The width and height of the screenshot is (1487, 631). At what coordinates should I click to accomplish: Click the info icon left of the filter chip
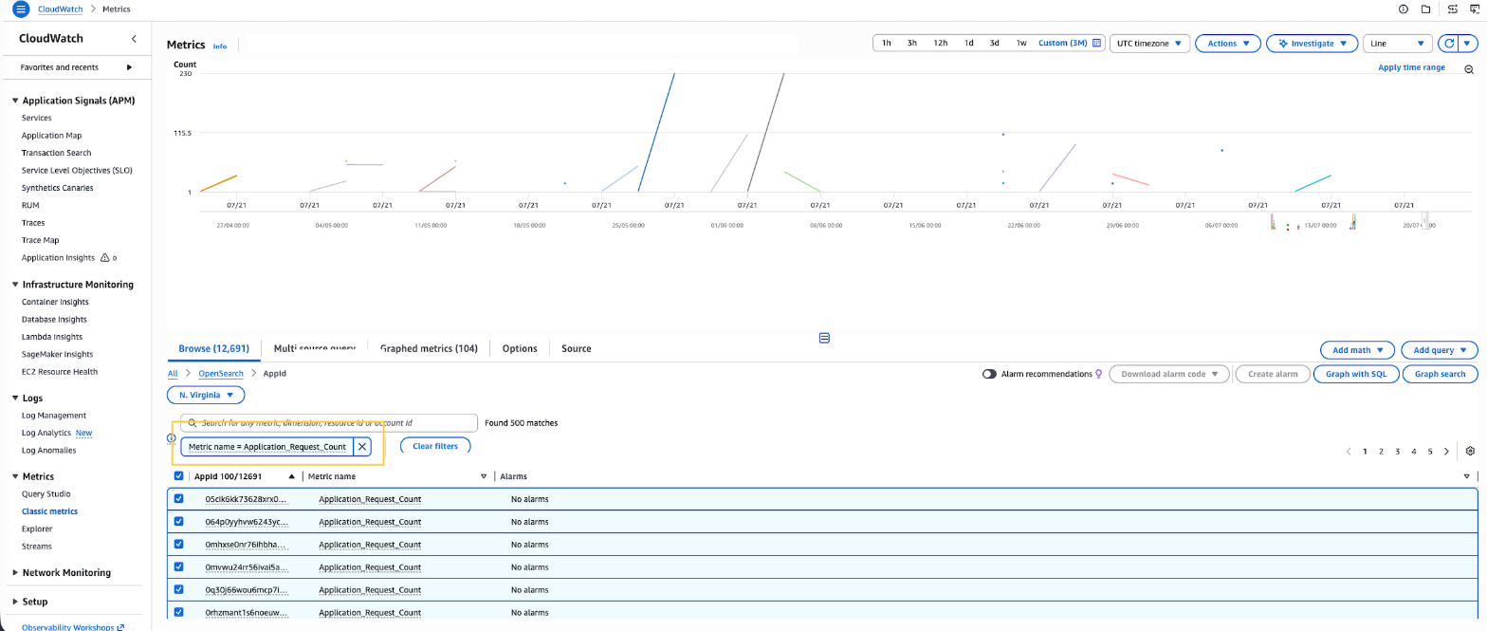pyautogui.click(x=172, y=438)
